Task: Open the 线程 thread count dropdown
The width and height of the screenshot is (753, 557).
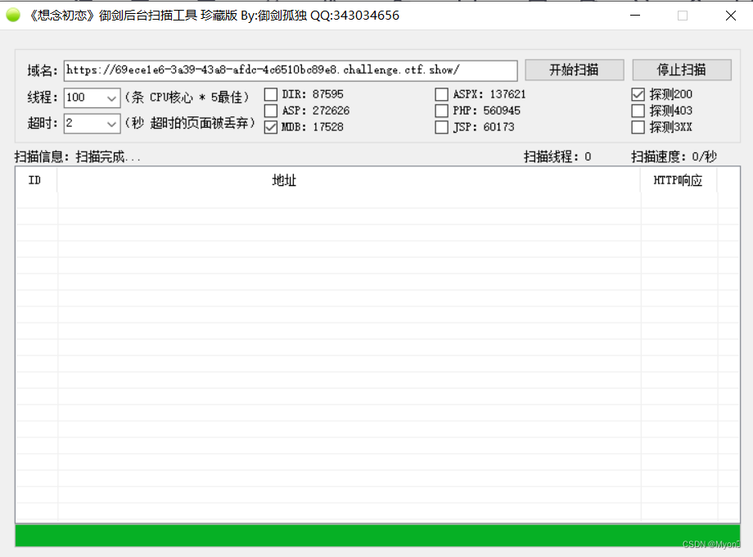Action: pyautogui.click(x=111, y=97)
